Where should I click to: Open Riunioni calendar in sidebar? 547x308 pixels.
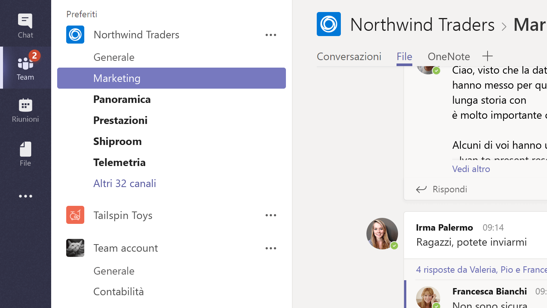click(25, 110)
